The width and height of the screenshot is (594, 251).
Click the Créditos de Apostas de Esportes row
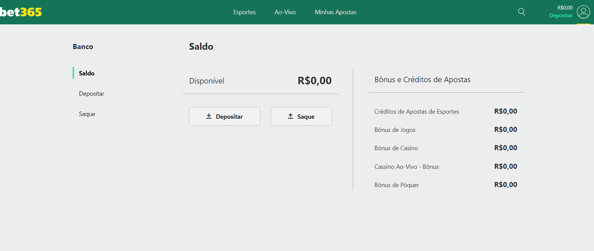point(446,111)
